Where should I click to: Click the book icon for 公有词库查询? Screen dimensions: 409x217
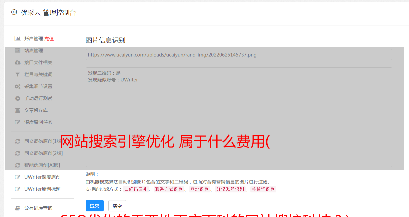pyautogui.click(x=18, y=208)
